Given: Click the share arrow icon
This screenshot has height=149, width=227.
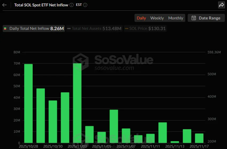Looking at the screenshot, I should point(221,5).
